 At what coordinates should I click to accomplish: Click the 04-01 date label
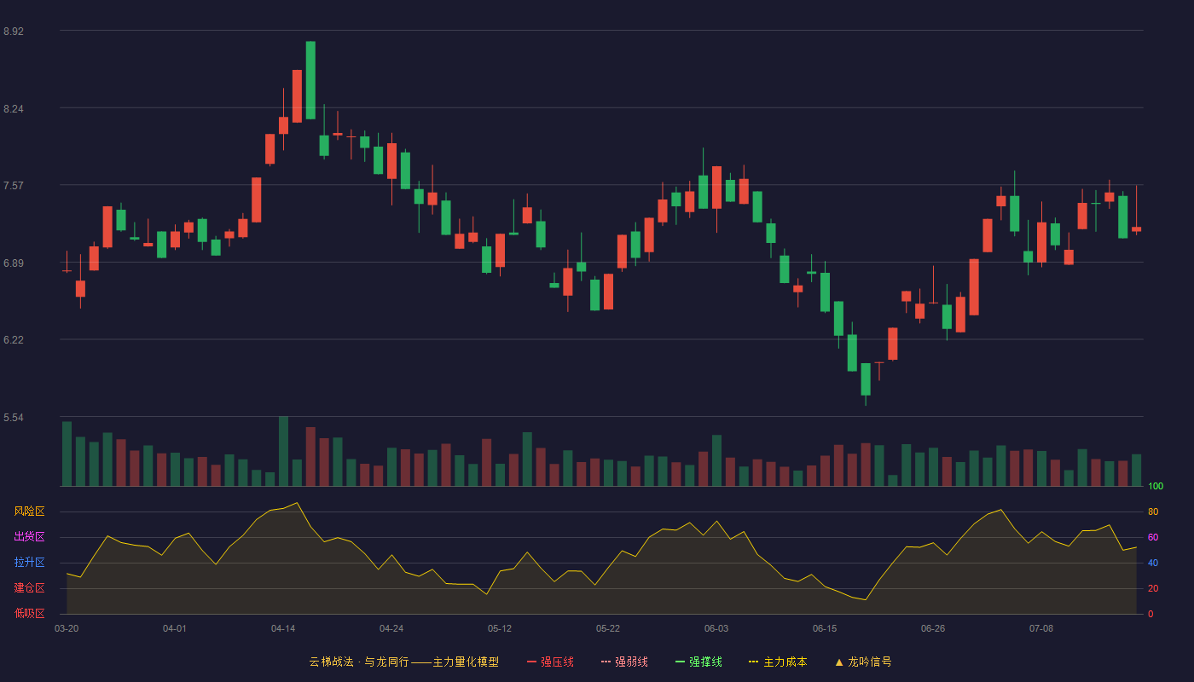click(x=175, y=628)
